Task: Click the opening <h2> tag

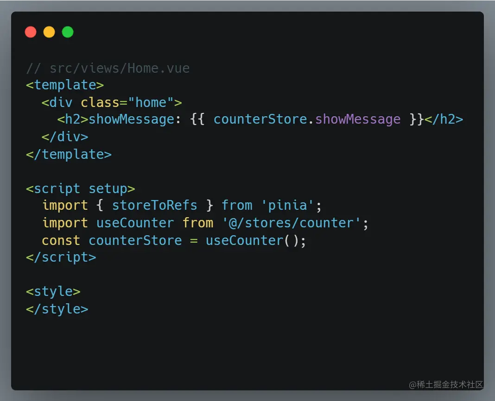Action: click(x=73, y=119)
